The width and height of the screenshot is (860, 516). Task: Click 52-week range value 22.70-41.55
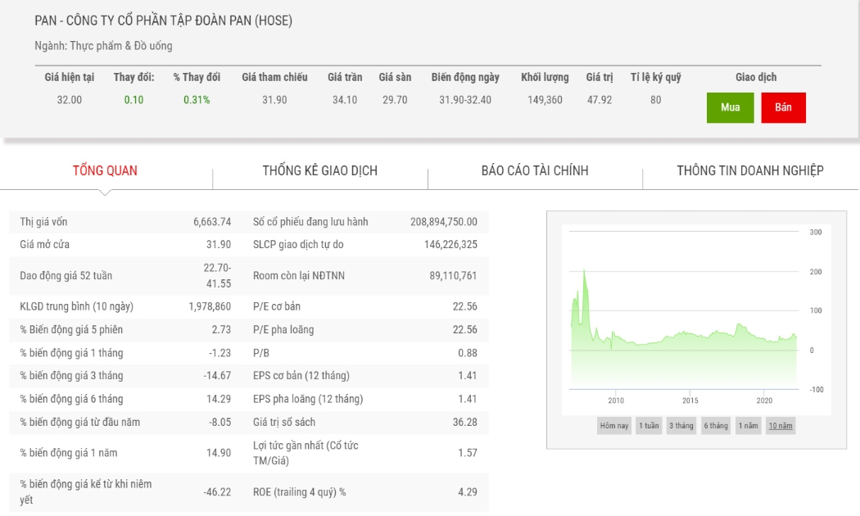(x=217, y=276)
